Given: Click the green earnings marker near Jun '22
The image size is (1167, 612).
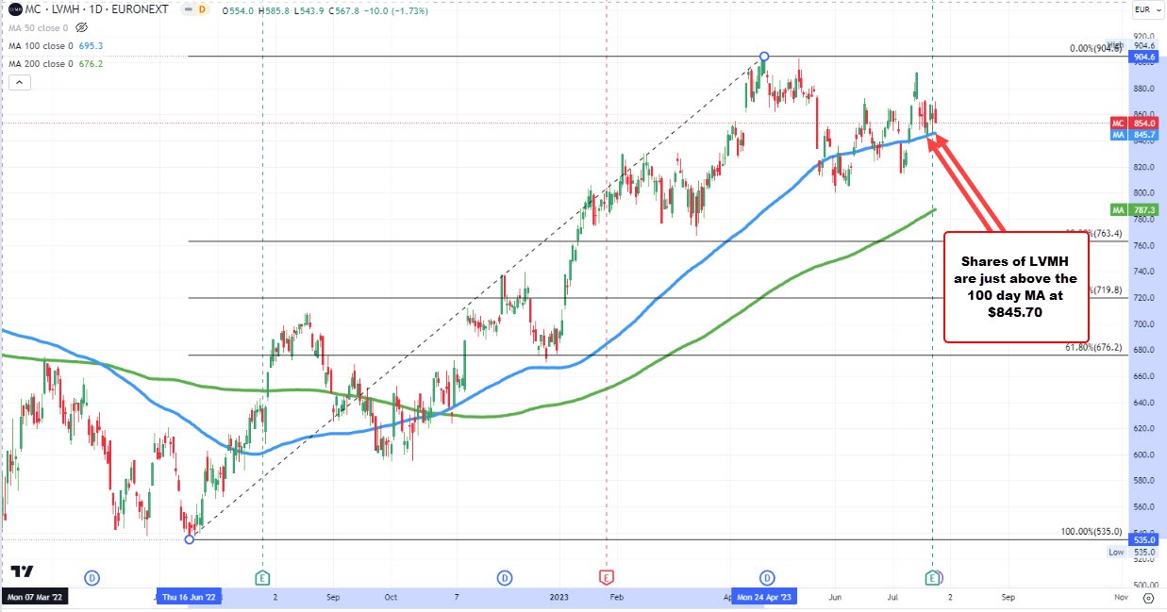Looking at the screenshot, I should [x=262, y=576].
